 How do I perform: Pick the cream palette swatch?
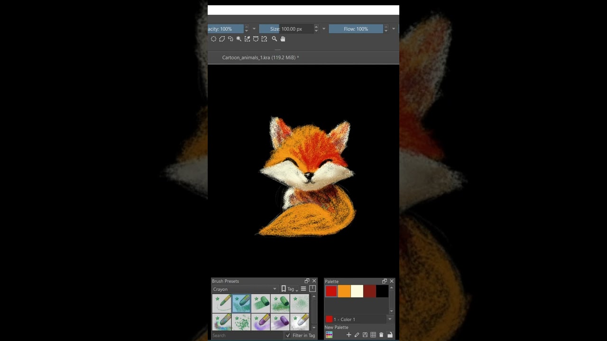tap(357, 291)
